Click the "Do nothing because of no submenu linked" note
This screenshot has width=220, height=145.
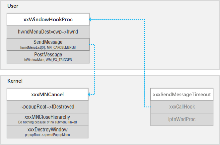pyautogui.click(x=47, y=122)
